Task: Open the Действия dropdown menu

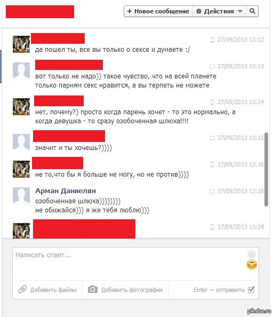Action: tap(220, 11)
